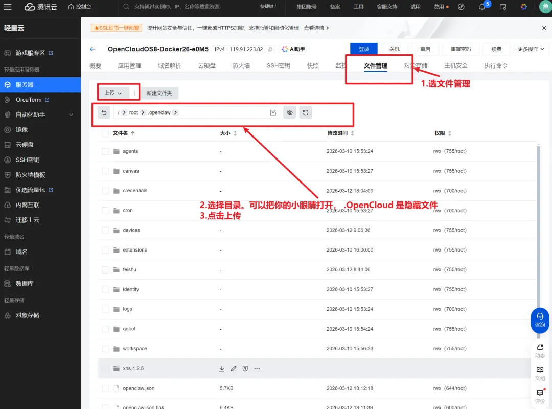
Task: Switch to the 防火墙 tab
Action: pos(241,65)
